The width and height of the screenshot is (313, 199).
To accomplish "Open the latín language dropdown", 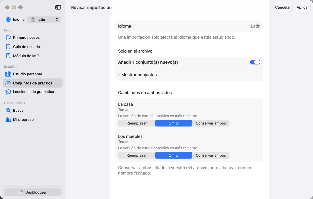I will pyautogui.click(x=44, y=19).
